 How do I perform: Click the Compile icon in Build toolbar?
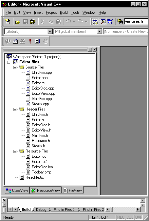[x=8, y=41]
